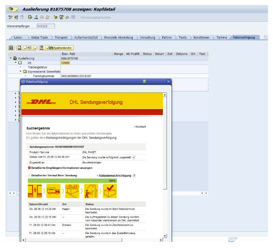Screen dimensions: 273x248
Task: Collapse the V6 folder node
Action: pyautogui.click(x=16, y=63)
